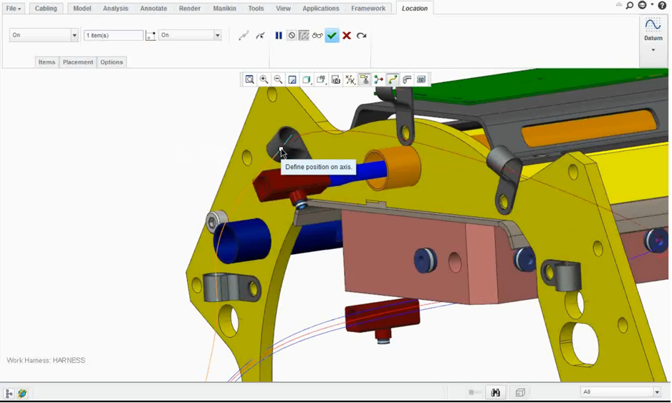Collapse the ribbon with the up caret
672x403 pixels.
tap(619, 5)
